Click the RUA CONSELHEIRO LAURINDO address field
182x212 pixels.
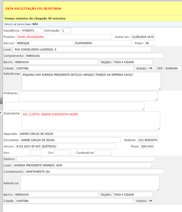82,49
